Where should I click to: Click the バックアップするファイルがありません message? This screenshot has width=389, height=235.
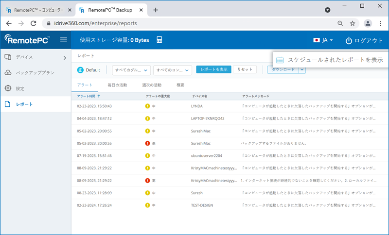point(274,143)
